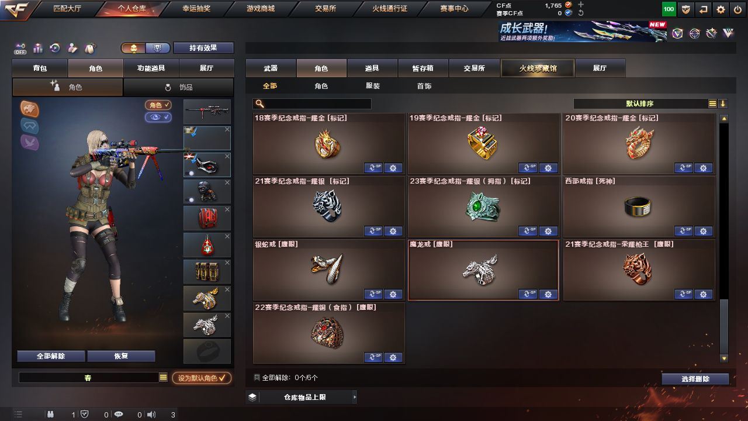Click the 选择删除 button
This screenshot has width=748, height=421.
(695, 379)
